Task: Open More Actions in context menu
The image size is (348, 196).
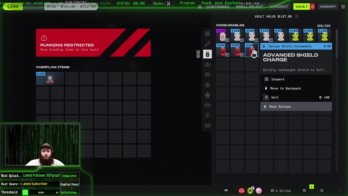Action: tap(296, 106)
